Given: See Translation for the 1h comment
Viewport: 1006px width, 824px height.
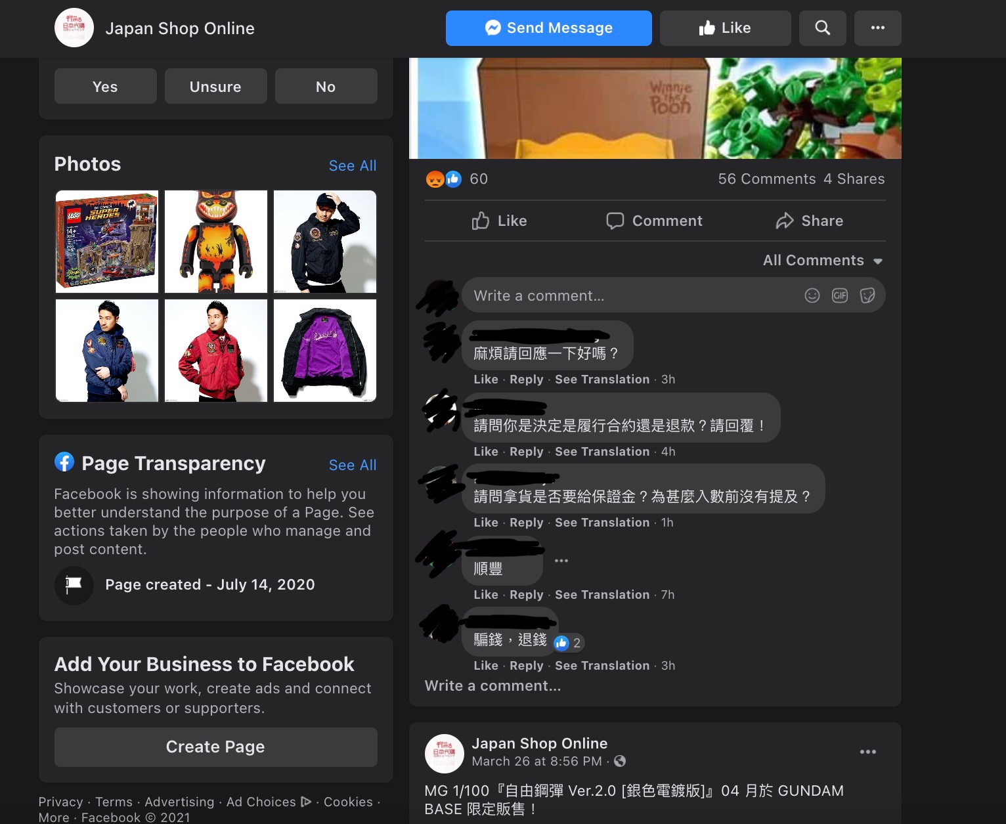Looking at the screenshot, I should click(602, 523).
